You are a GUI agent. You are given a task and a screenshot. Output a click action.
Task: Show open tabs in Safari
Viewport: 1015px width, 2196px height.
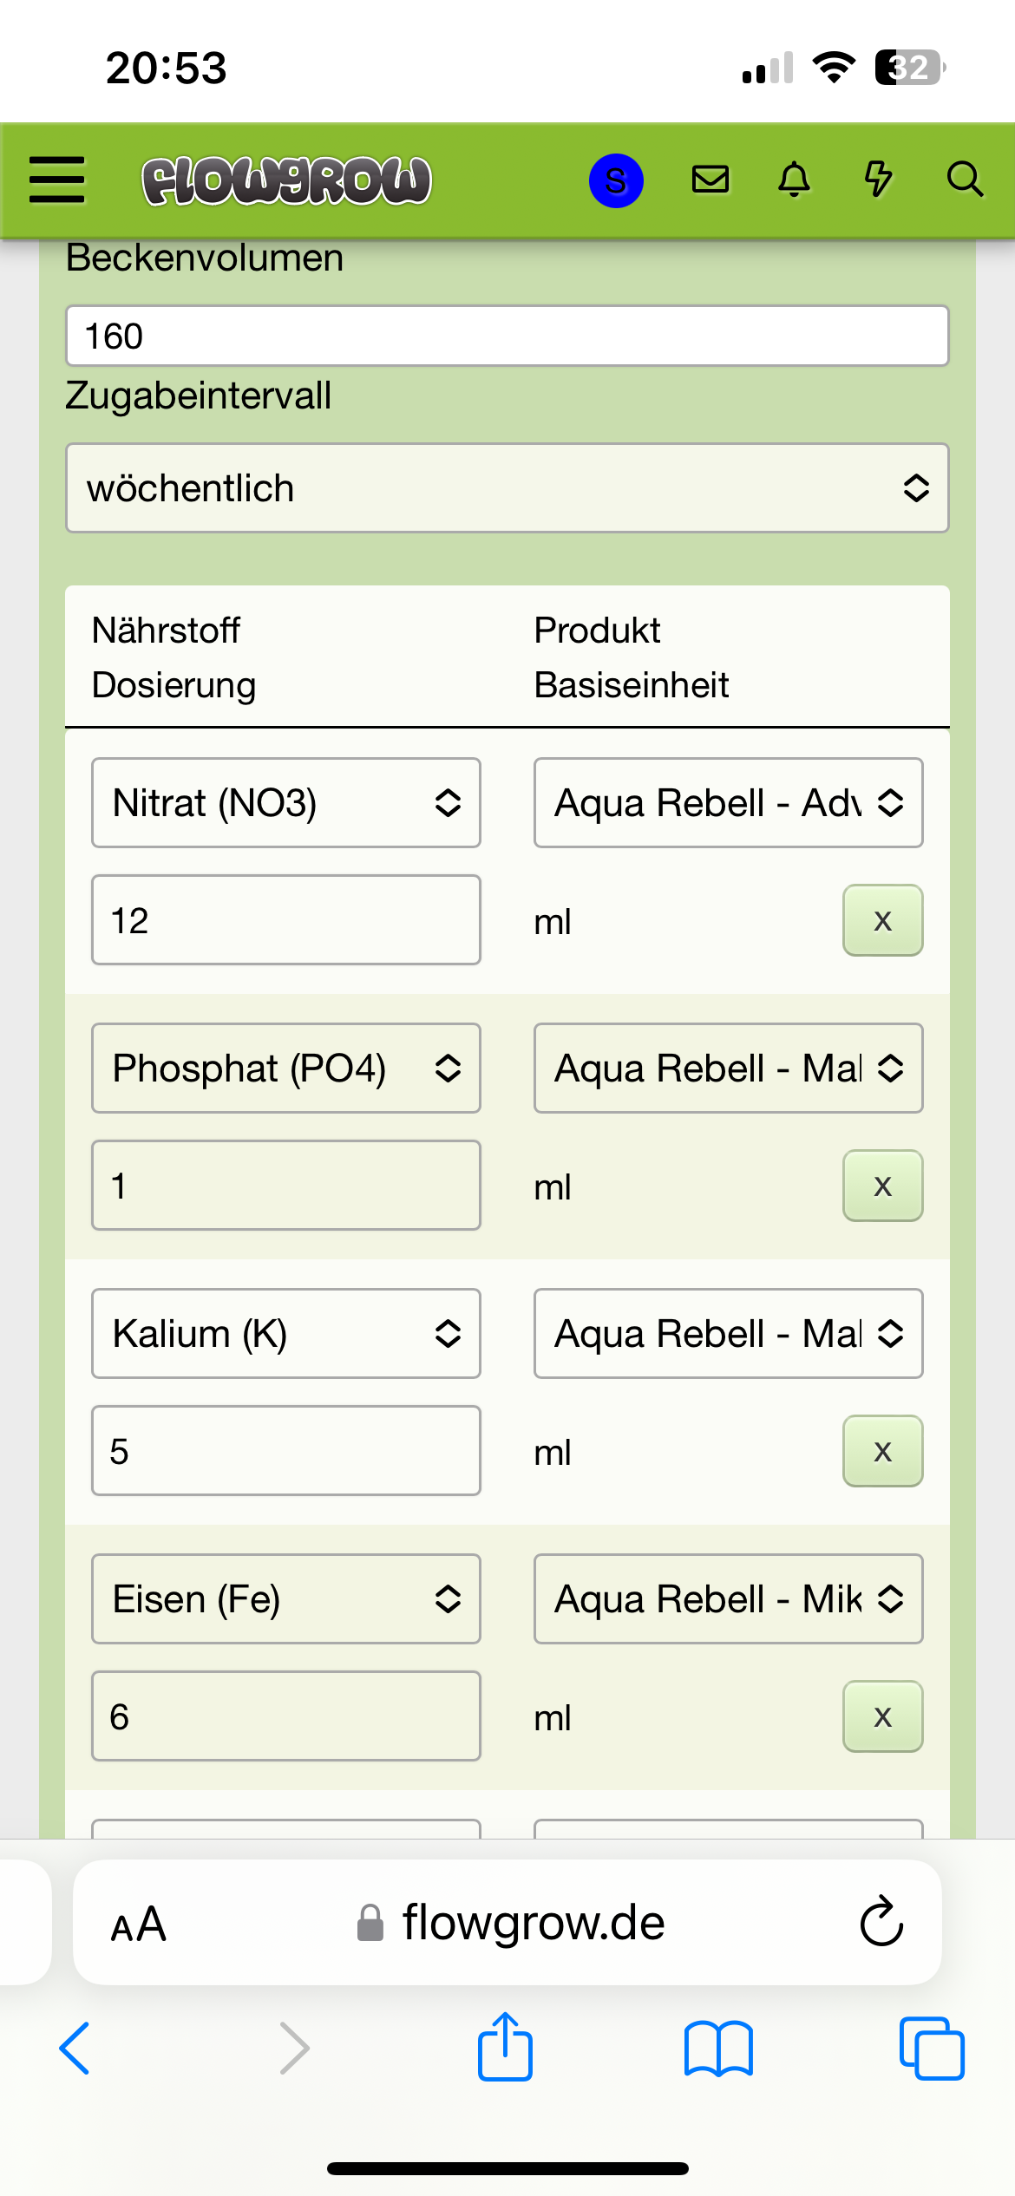tap(932, 2048)
